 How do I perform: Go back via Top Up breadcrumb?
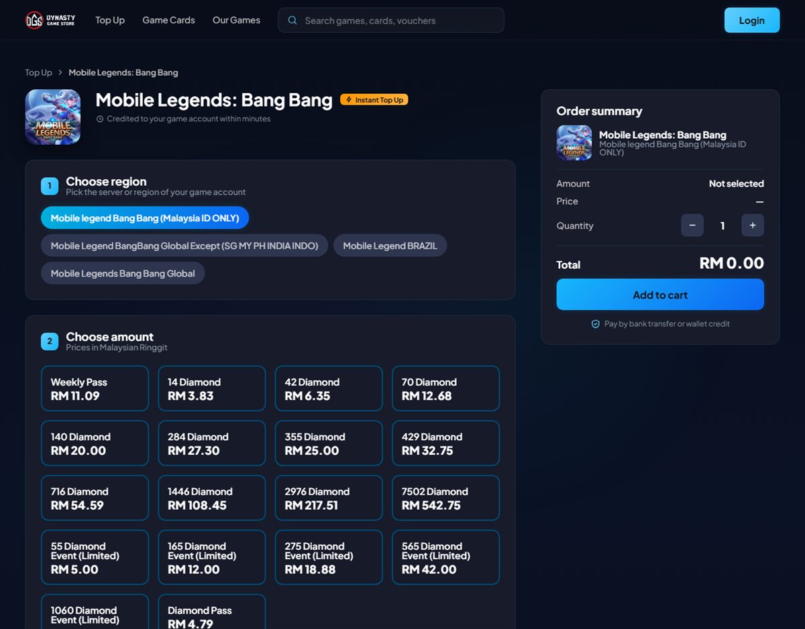pos(38,72)
